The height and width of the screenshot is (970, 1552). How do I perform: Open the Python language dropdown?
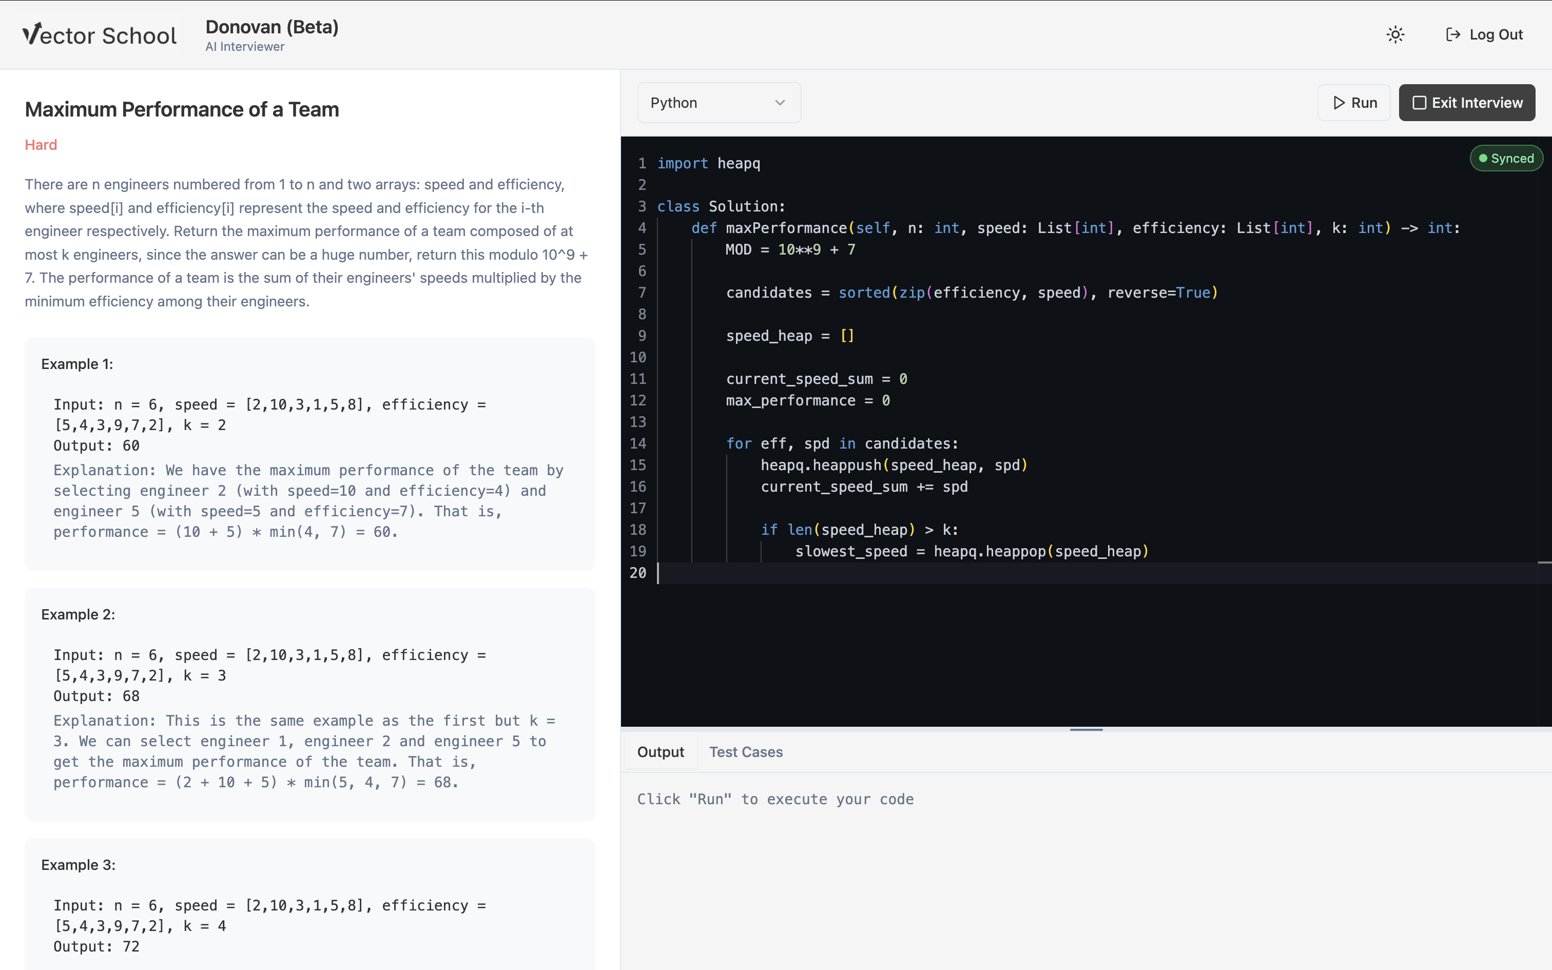[719, 103]
